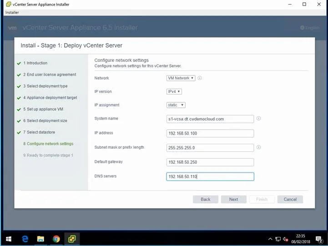Select step 8 Configure network settings
The height and width of the screenshot is (246, 328).
pos(48,144)
